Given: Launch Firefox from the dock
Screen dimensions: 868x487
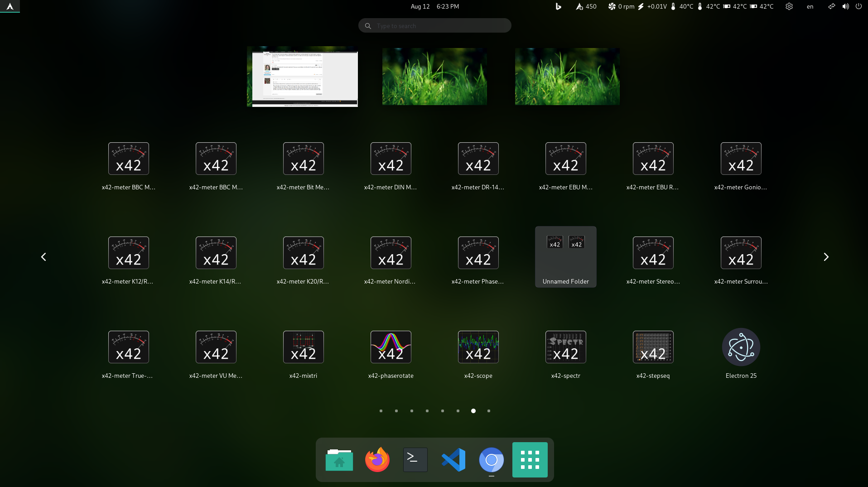Looking at the screenshot, I should pyautogui.click(x=377, y=460).
